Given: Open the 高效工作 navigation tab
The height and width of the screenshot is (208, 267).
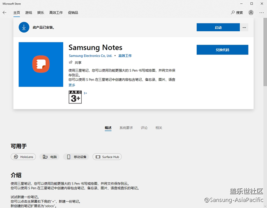Looking at the screenshot, I should [56, 13].
